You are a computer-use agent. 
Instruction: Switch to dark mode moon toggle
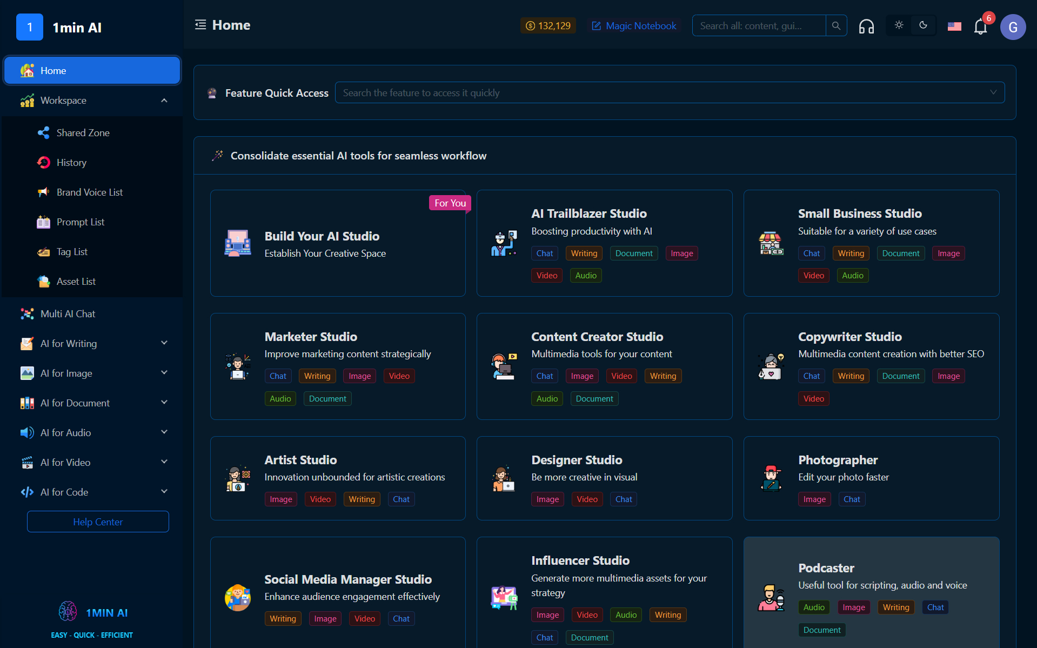[923, 25]
